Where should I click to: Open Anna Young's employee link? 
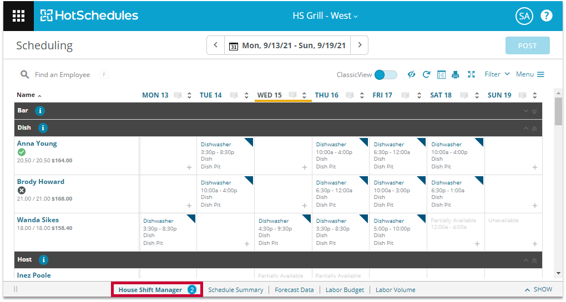37,144
